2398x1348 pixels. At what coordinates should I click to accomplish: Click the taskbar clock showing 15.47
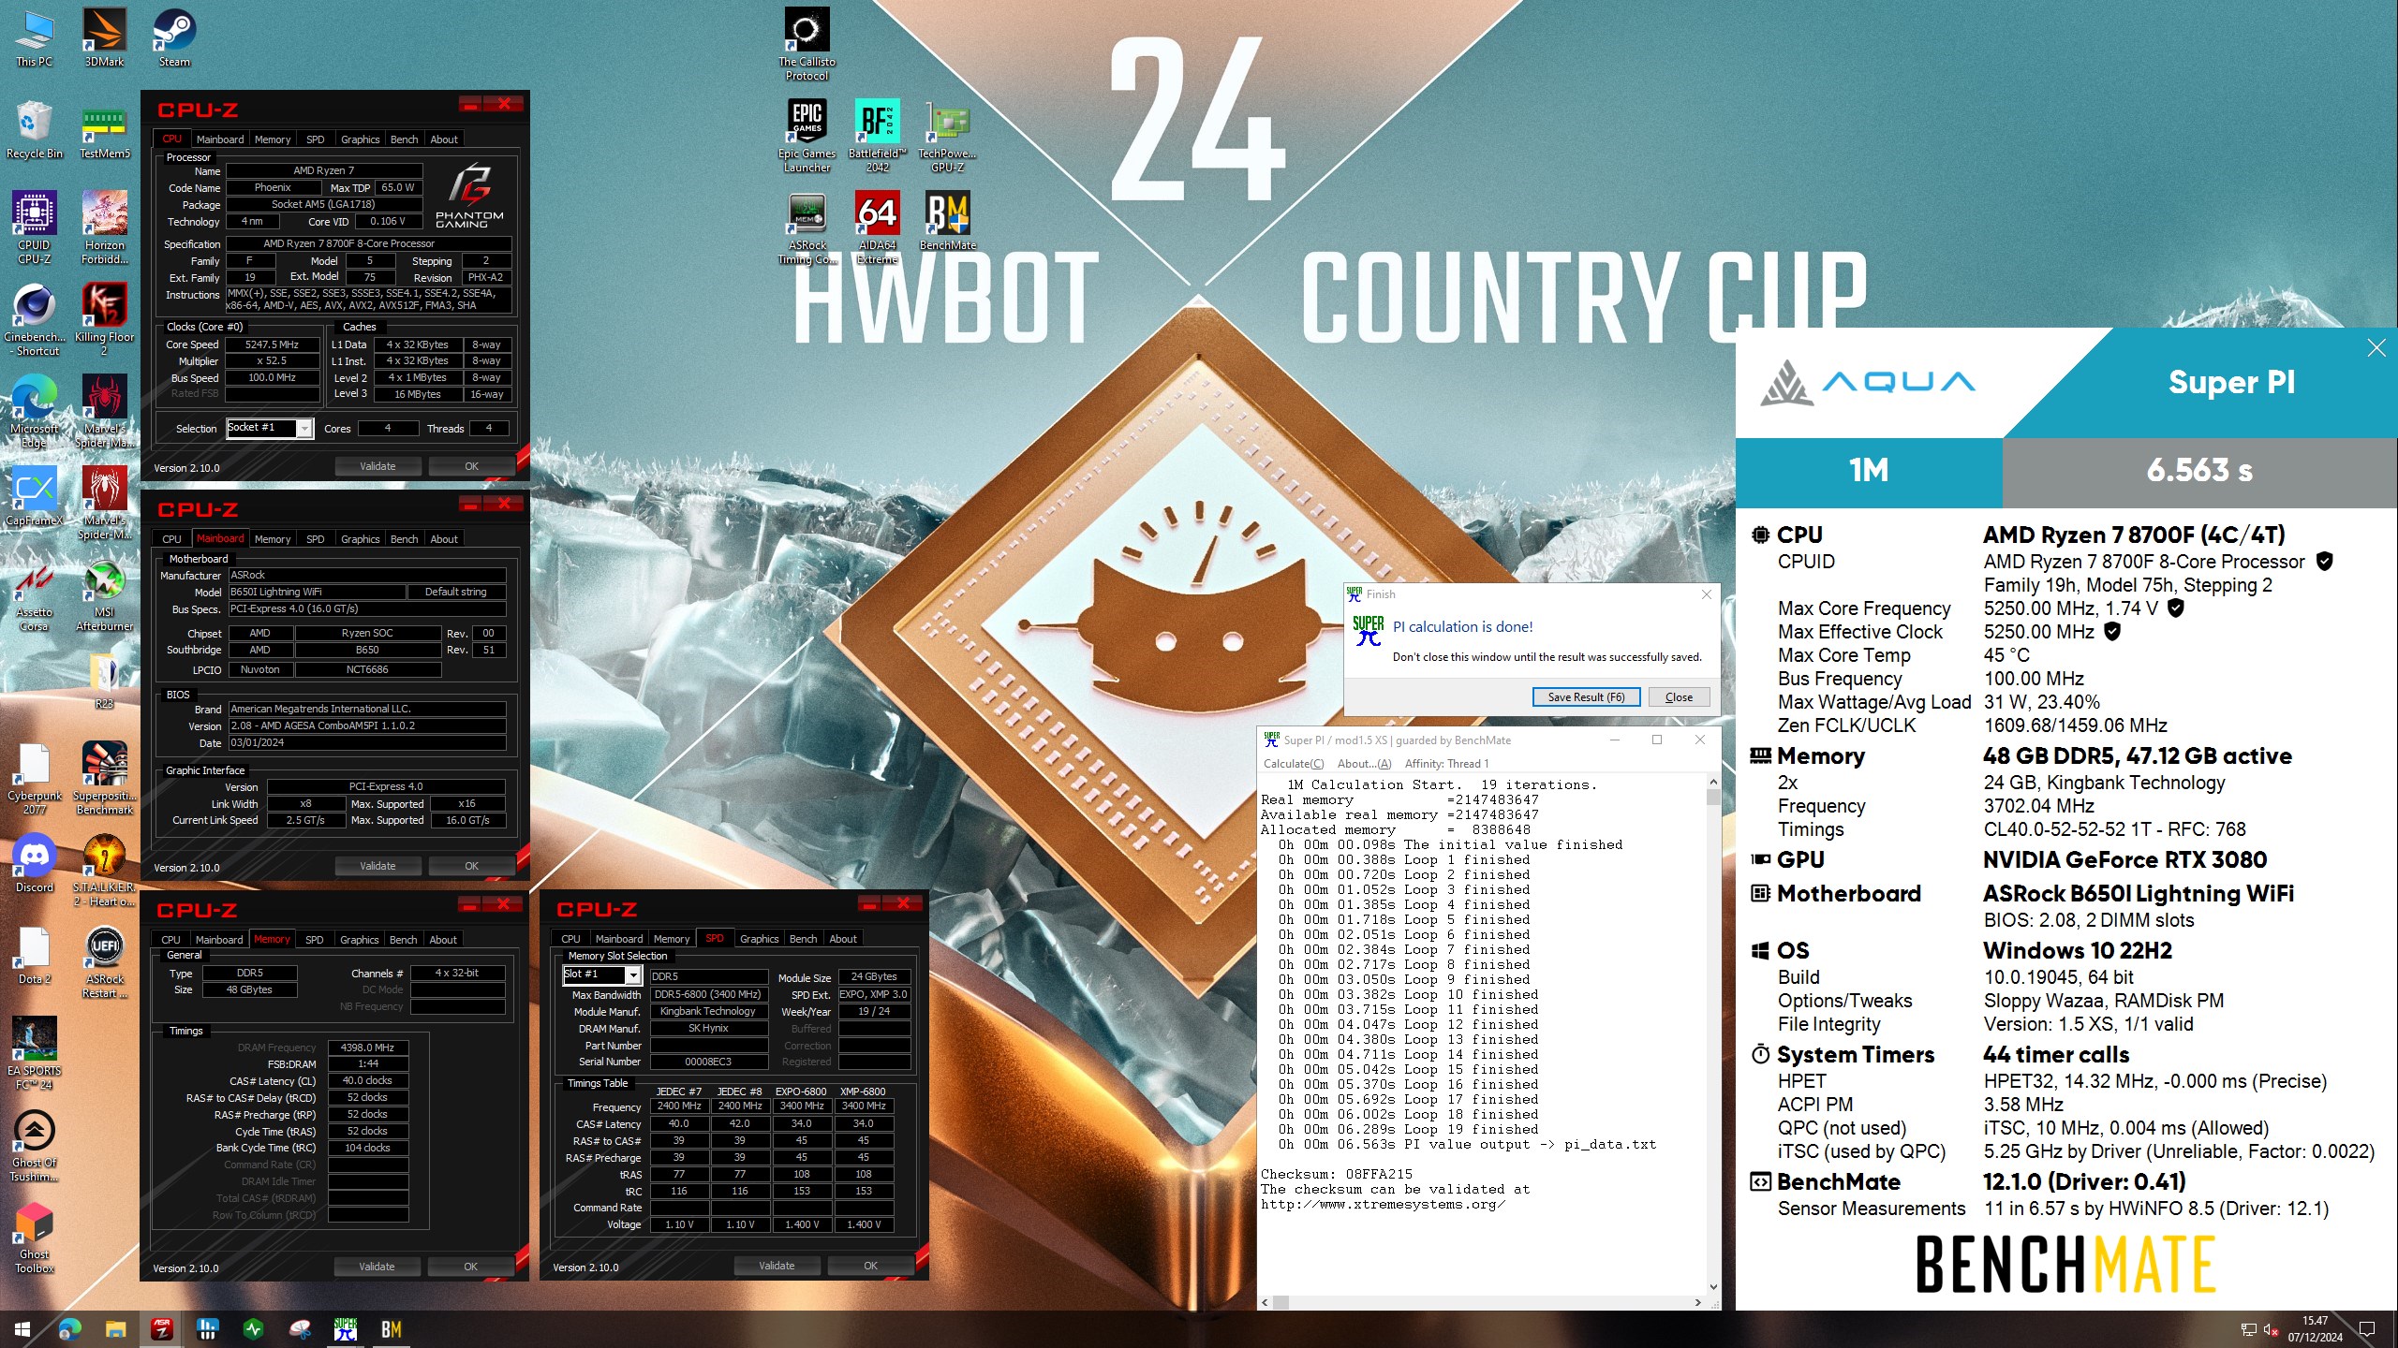[2315, 1329]
